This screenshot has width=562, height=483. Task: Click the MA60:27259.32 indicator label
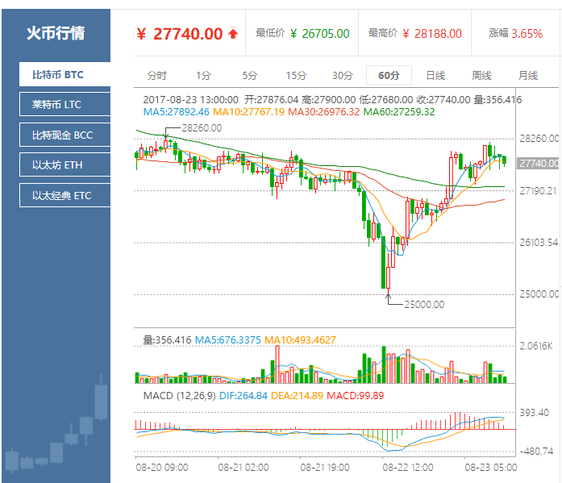click(x=399, y=112)
